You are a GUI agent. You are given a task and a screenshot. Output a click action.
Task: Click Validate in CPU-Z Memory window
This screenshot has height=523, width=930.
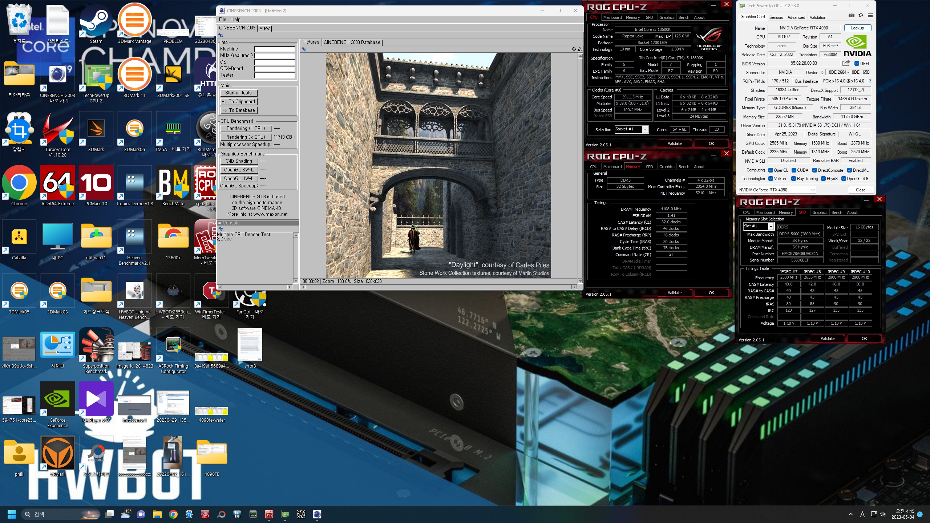coord(675,293)
